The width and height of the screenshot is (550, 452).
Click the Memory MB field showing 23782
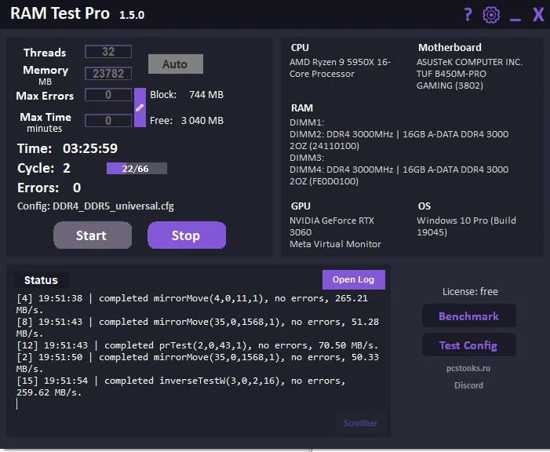coord(108,73)
